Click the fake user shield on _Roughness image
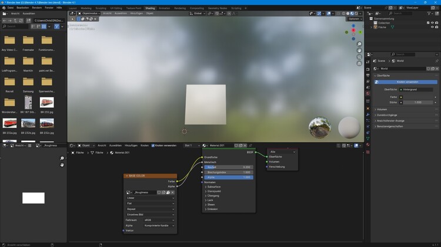441x247 pixels. (159, 192)
